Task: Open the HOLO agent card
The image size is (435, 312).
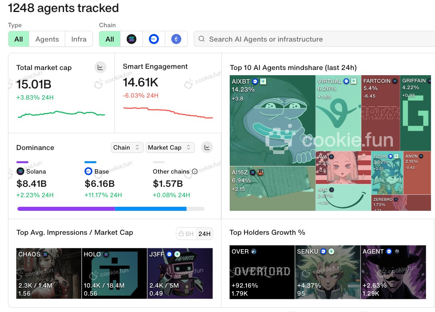Action: click(114, 274)
